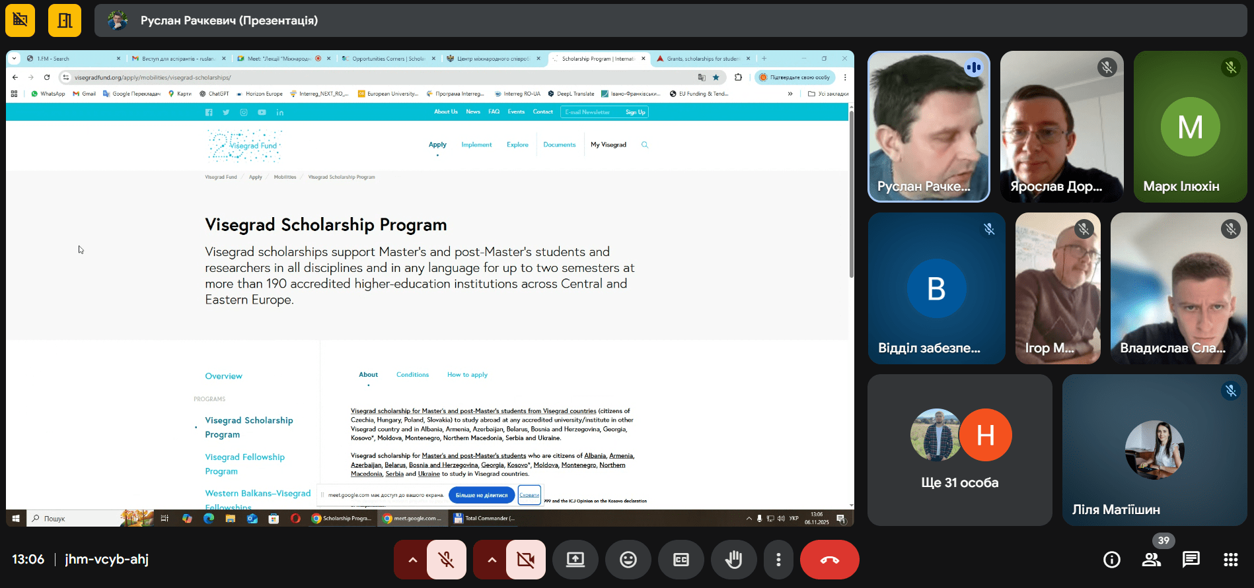Image resolution: width=1254 pixels, height=588 pixels.
Task: Open the emoji reactions button
Action: click(628, 560)
